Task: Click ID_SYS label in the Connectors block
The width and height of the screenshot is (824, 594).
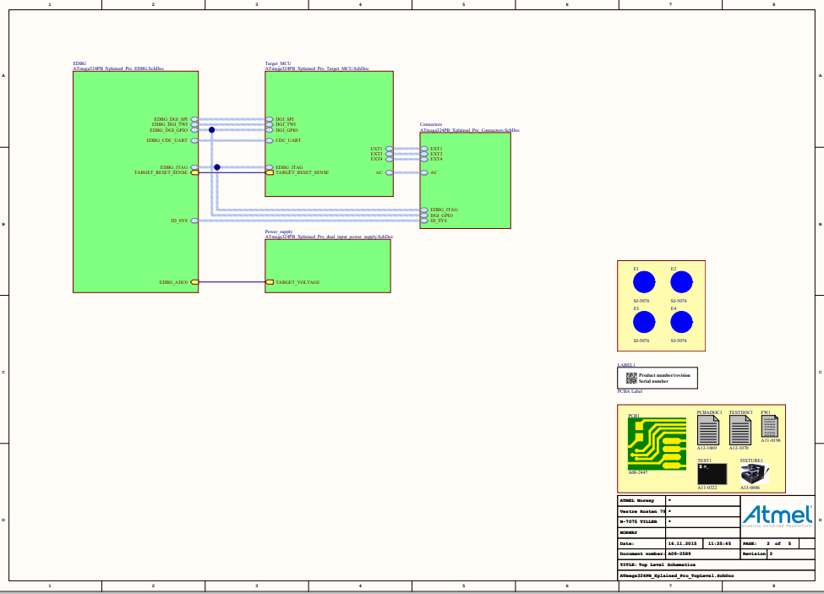Action: click(439, 221)
